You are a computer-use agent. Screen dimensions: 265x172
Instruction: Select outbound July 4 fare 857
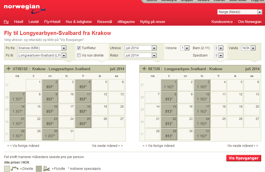(83, 85)
